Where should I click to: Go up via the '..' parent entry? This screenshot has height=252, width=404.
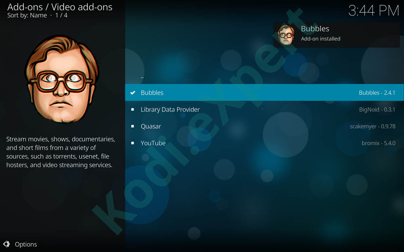pyautogui.click(x=264, y=76)
